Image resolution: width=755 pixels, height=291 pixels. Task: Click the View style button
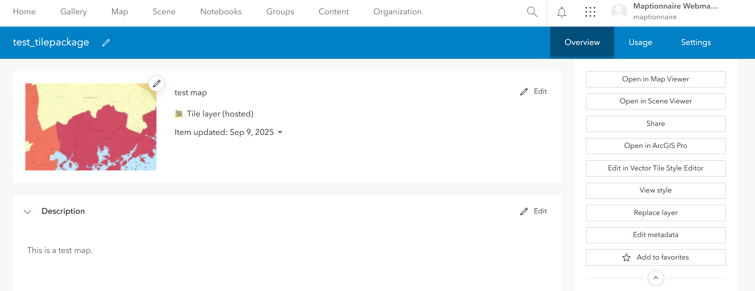[656, 190]
